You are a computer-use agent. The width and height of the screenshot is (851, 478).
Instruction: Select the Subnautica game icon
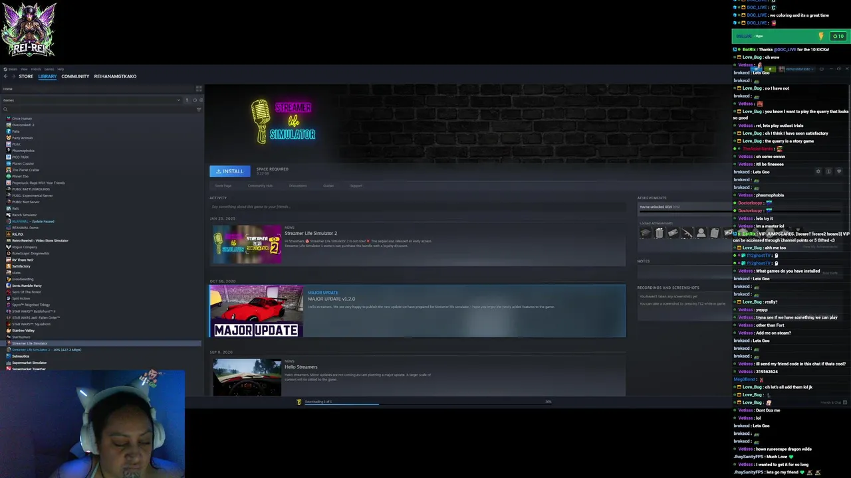coord(8,356)
